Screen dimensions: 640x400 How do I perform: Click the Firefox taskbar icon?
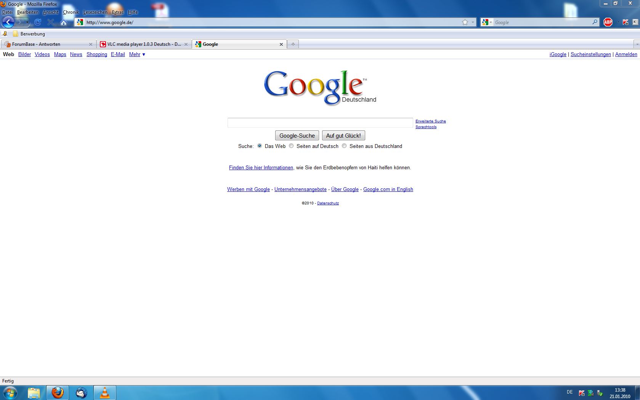[58, 393]
